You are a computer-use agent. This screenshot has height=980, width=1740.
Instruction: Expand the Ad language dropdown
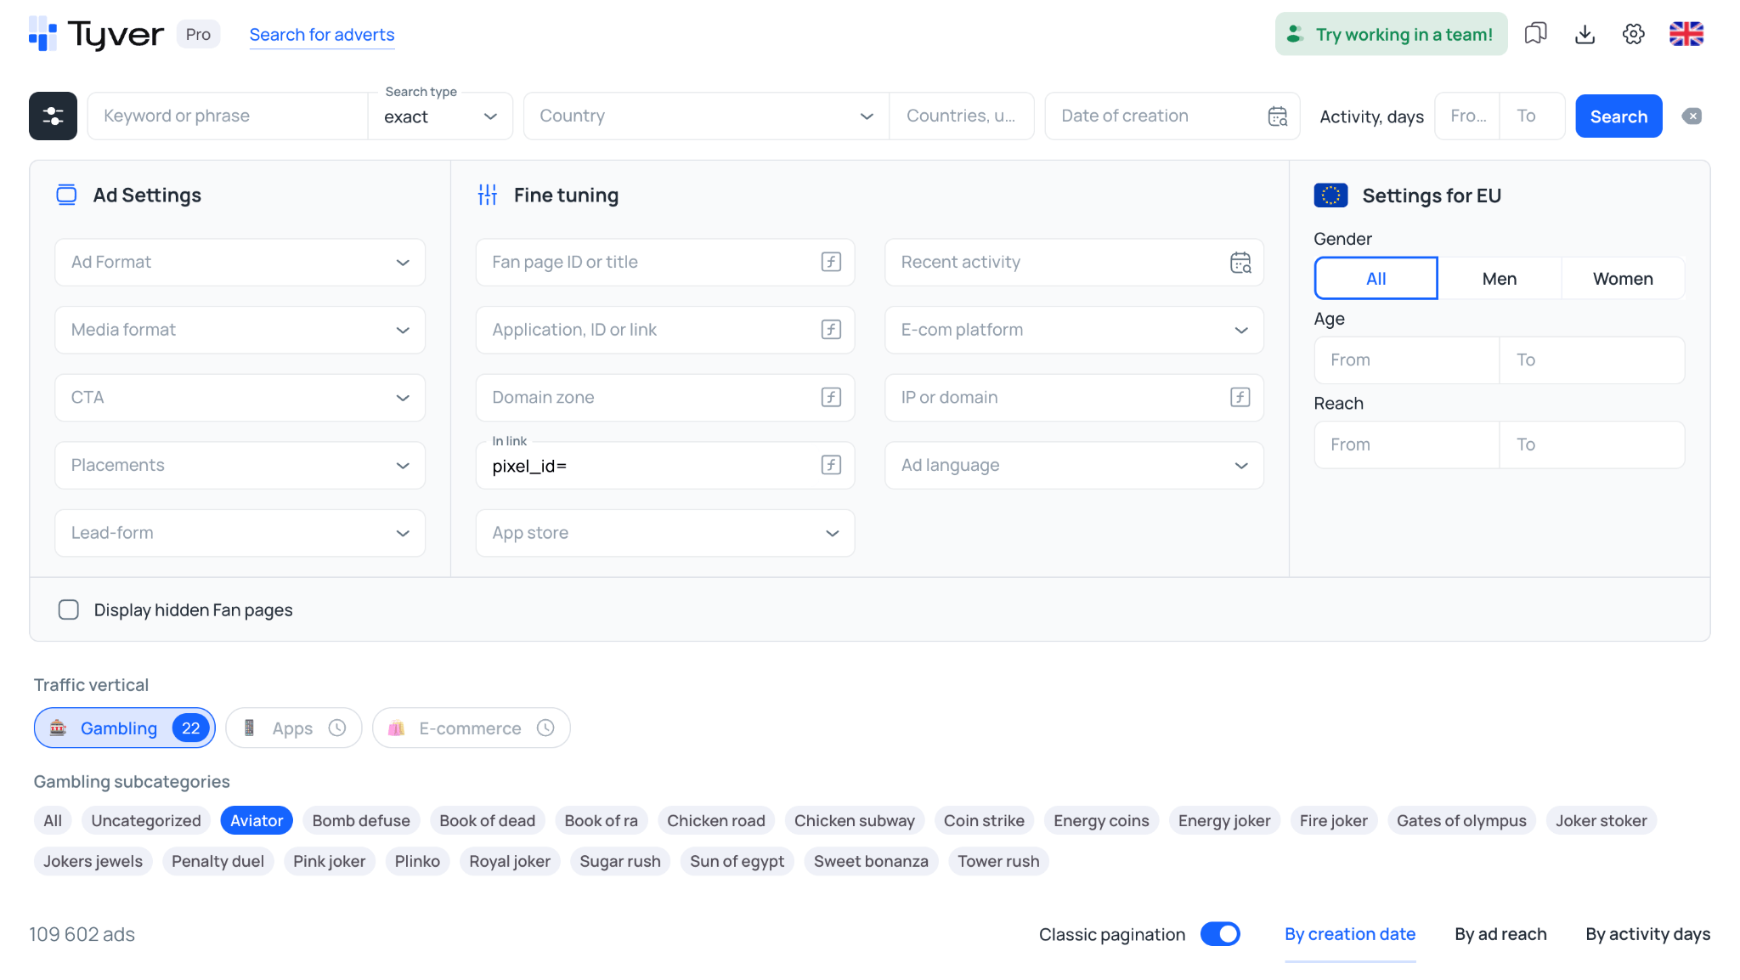tap(1074, 465)
